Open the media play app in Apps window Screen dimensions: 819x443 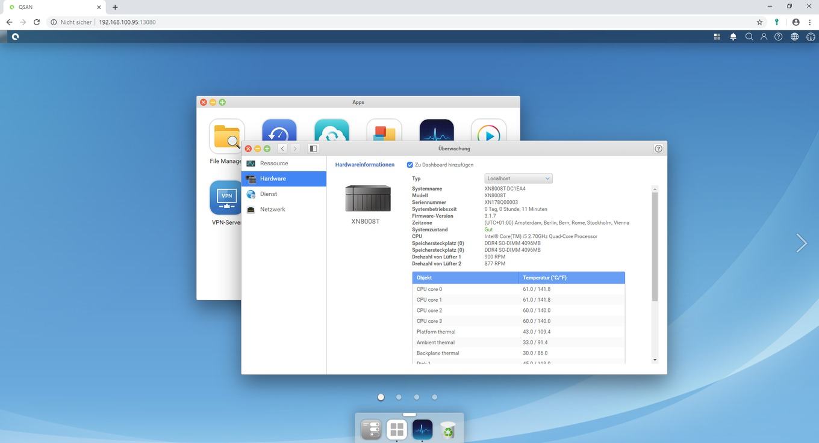coord(489,129)
